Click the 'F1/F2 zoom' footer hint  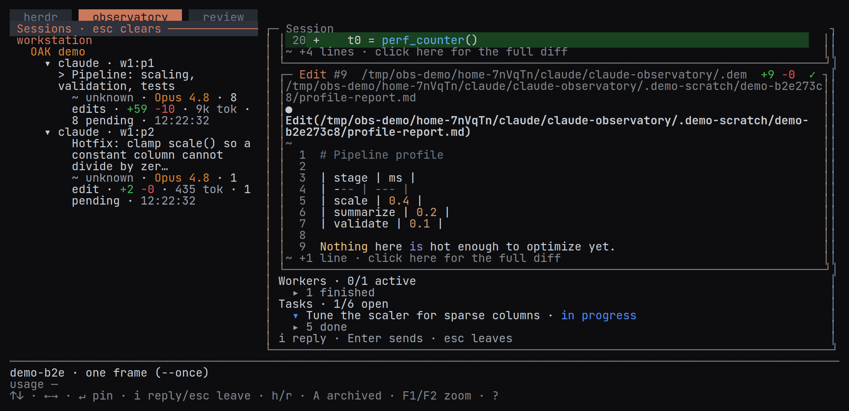437,396
